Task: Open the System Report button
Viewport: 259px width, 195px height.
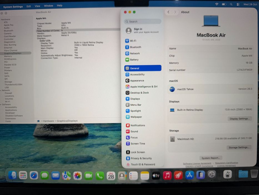Action: pyautogui.click(x=211, y=158)
